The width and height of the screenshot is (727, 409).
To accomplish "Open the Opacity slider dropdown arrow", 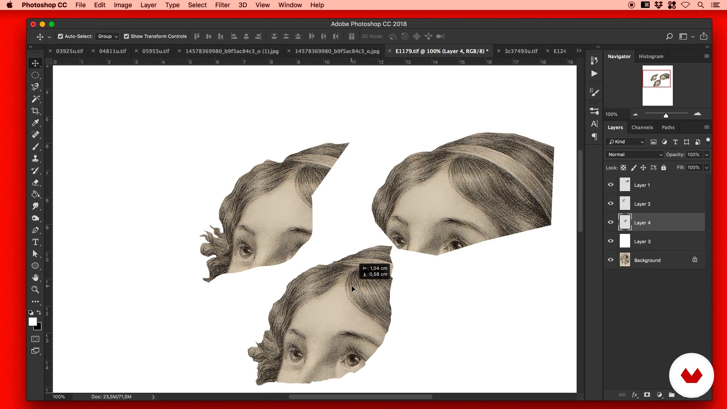I will tap(707, 155).
